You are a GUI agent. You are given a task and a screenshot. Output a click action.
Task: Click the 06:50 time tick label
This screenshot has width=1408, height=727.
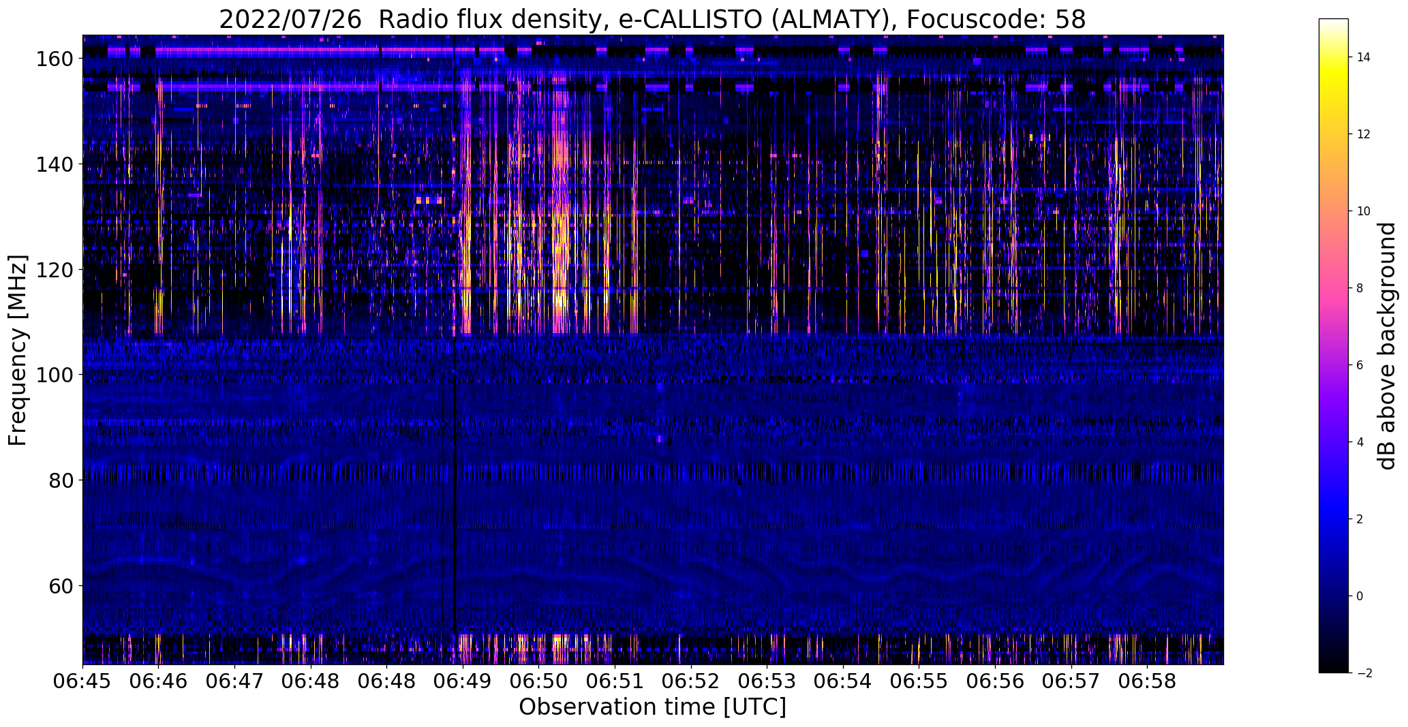(539, 681)
